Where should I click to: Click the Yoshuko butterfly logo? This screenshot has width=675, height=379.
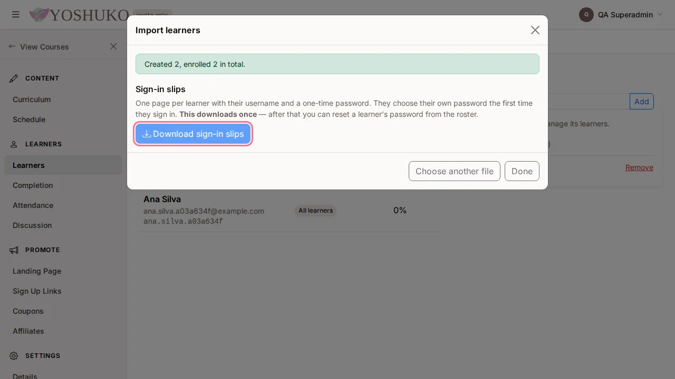(39, 15)
